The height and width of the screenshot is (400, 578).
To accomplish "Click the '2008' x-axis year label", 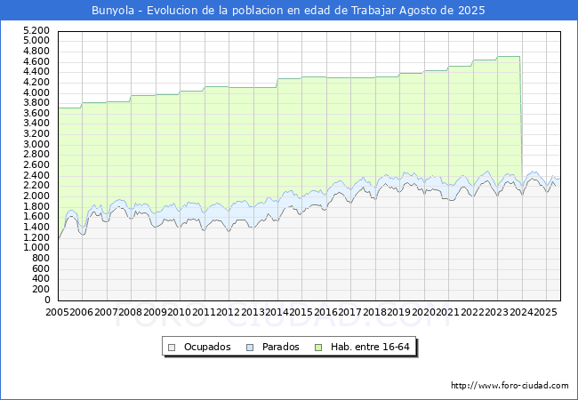I will pyautogui.click(x=131, y=312).
